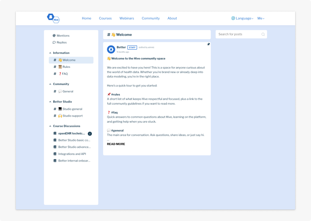Screen dimensions: 311x221
Task: Click book icon beside Better Studio basic
Action: click(55, 140)
